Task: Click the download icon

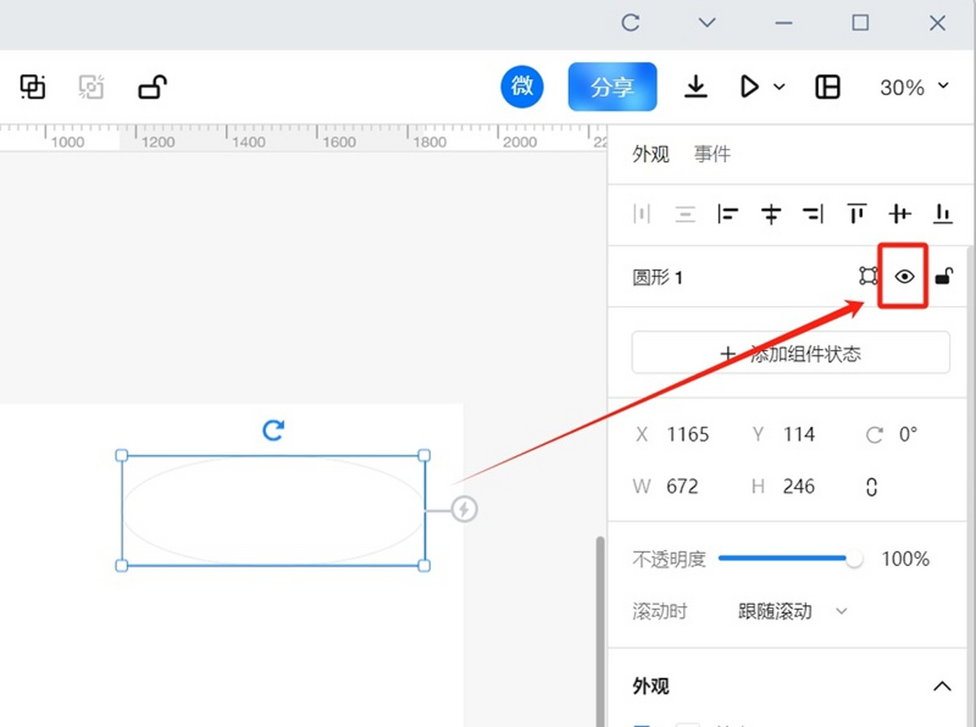Action: pos(695,86)
